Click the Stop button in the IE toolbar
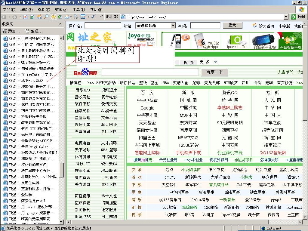Viewport: 308px width, 231px height. tap(26, 17)
